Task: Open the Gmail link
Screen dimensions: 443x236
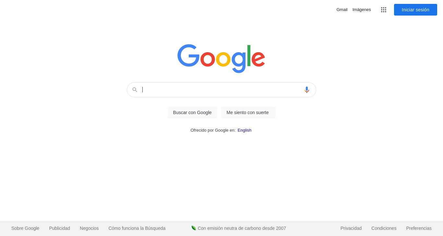Action: [342, 10]
